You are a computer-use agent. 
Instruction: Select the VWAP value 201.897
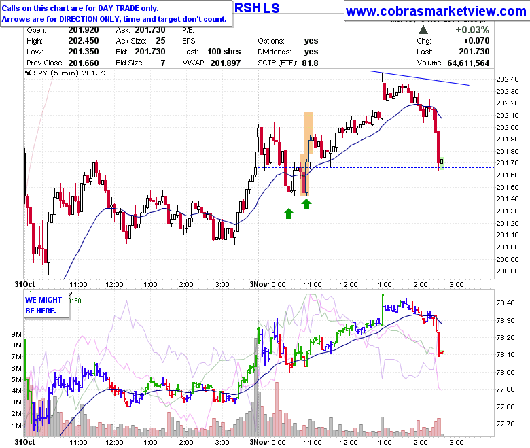point(226,63)
